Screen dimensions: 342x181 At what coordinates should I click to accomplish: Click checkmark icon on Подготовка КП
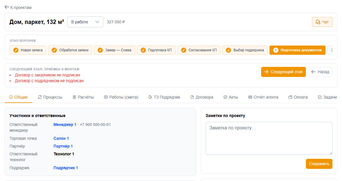(143, 50)
